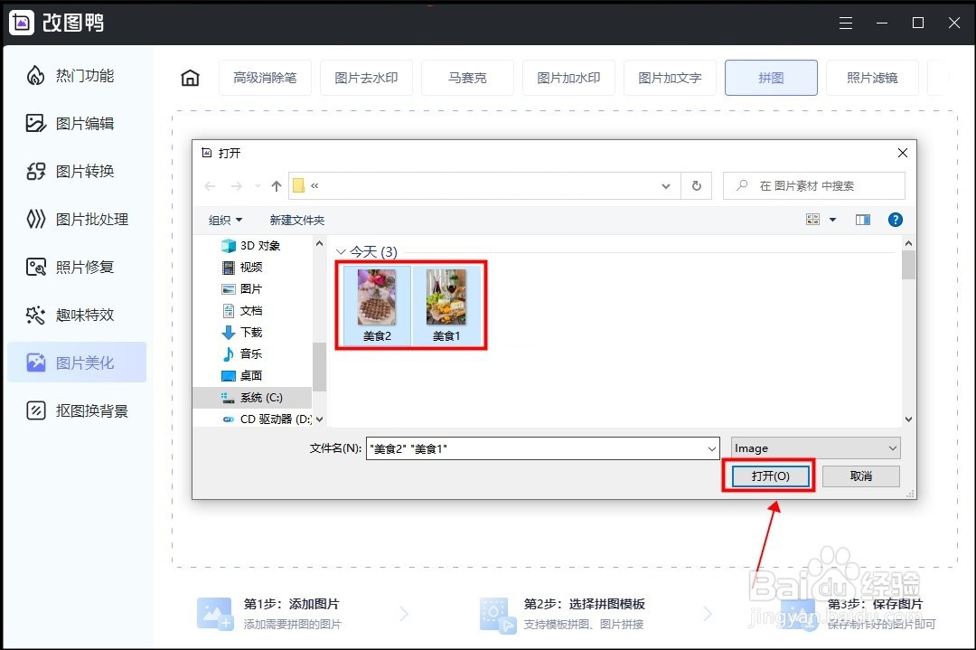Click the 打开(O) button
976x650 pixels.
[x=767, y=476]
